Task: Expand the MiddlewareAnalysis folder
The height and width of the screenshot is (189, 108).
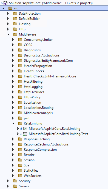Action: point(13,113)
